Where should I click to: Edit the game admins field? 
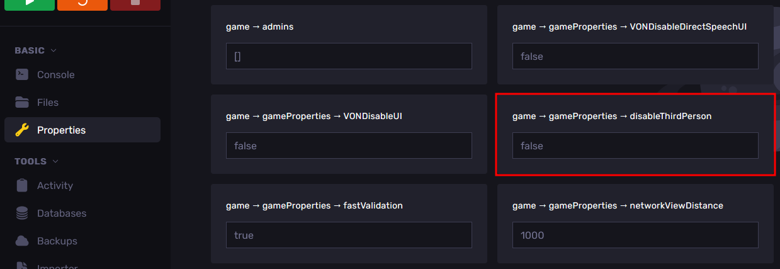click(349, 56)
